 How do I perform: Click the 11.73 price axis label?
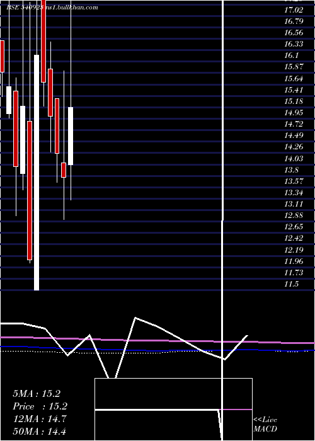click(294, 273)
